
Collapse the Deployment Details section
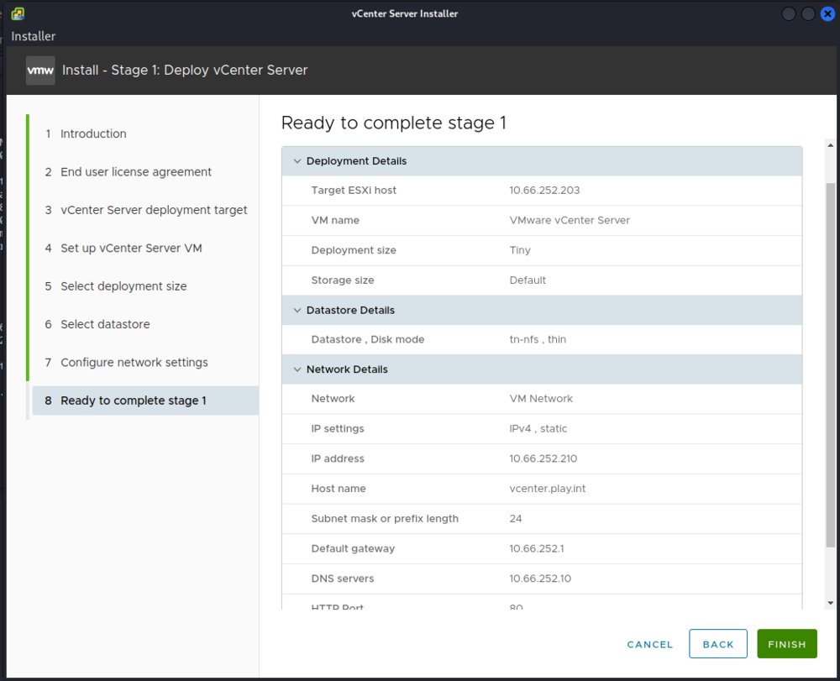tap(297, 161)
